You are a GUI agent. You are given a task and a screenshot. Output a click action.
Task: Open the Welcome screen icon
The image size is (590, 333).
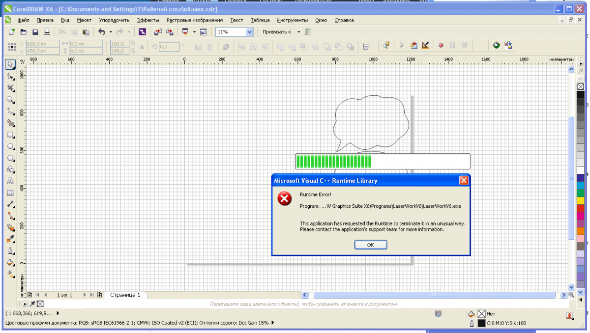tap(204, 32)
